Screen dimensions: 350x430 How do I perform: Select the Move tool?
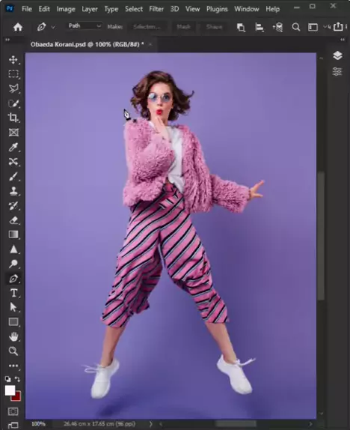coord(13,60)
